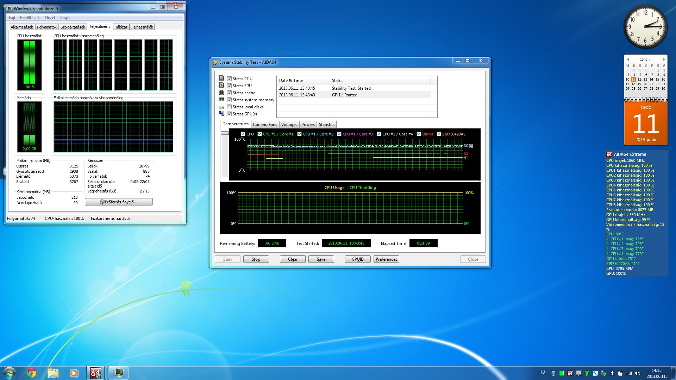
Task: Uncheck the Stress CPU checkbox
Action: 229,79
